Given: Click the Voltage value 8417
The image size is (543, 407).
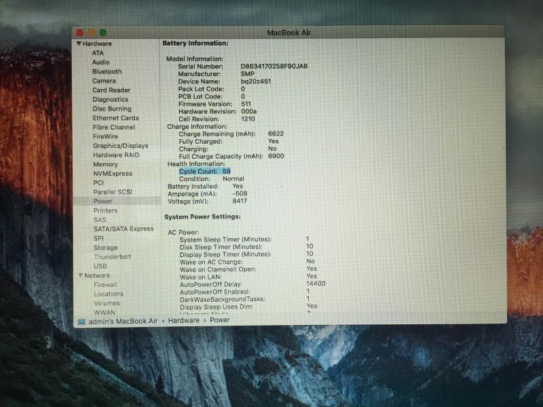Looking at the screenshot, I should [x=240, y=201].
